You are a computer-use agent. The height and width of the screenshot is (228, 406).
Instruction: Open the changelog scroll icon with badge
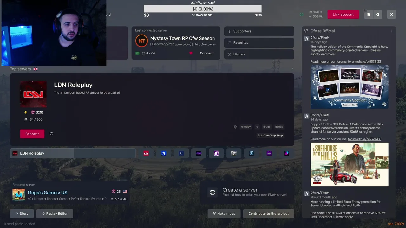point(368,15)
